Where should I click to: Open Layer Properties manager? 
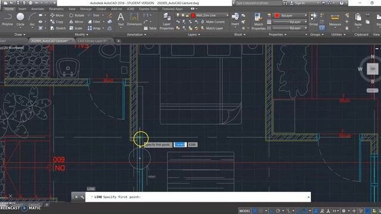tap(167, 21)
